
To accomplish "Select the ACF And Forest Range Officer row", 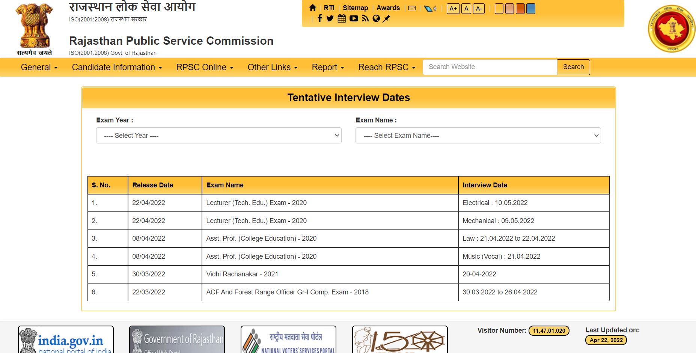I will point(348,292).
